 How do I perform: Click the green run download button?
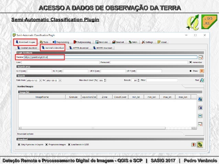click(x=200, y=144)
